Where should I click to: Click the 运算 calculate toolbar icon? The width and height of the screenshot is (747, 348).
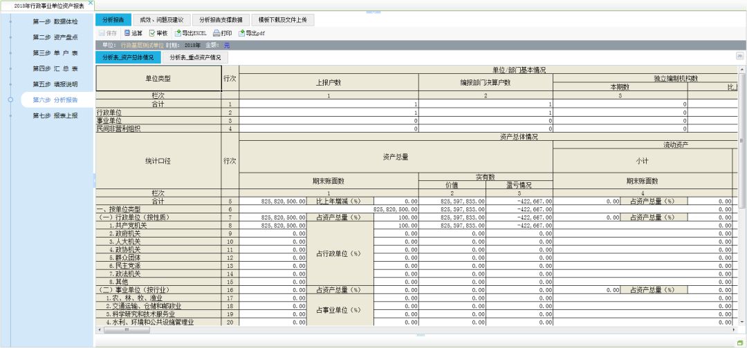coord(133,32)
